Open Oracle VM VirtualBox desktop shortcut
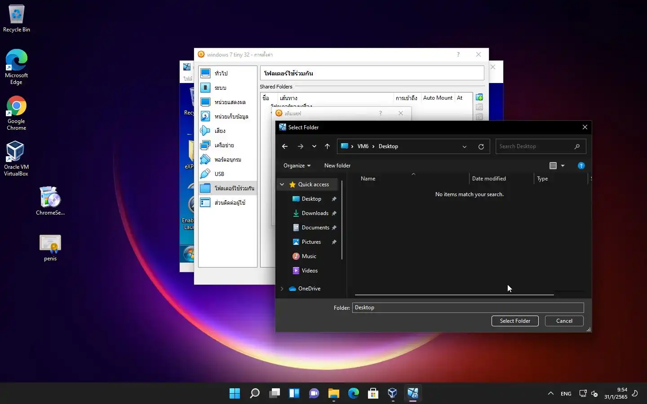Image resolution: width=647 pixels, height=404 pixels. coord(17,158)
